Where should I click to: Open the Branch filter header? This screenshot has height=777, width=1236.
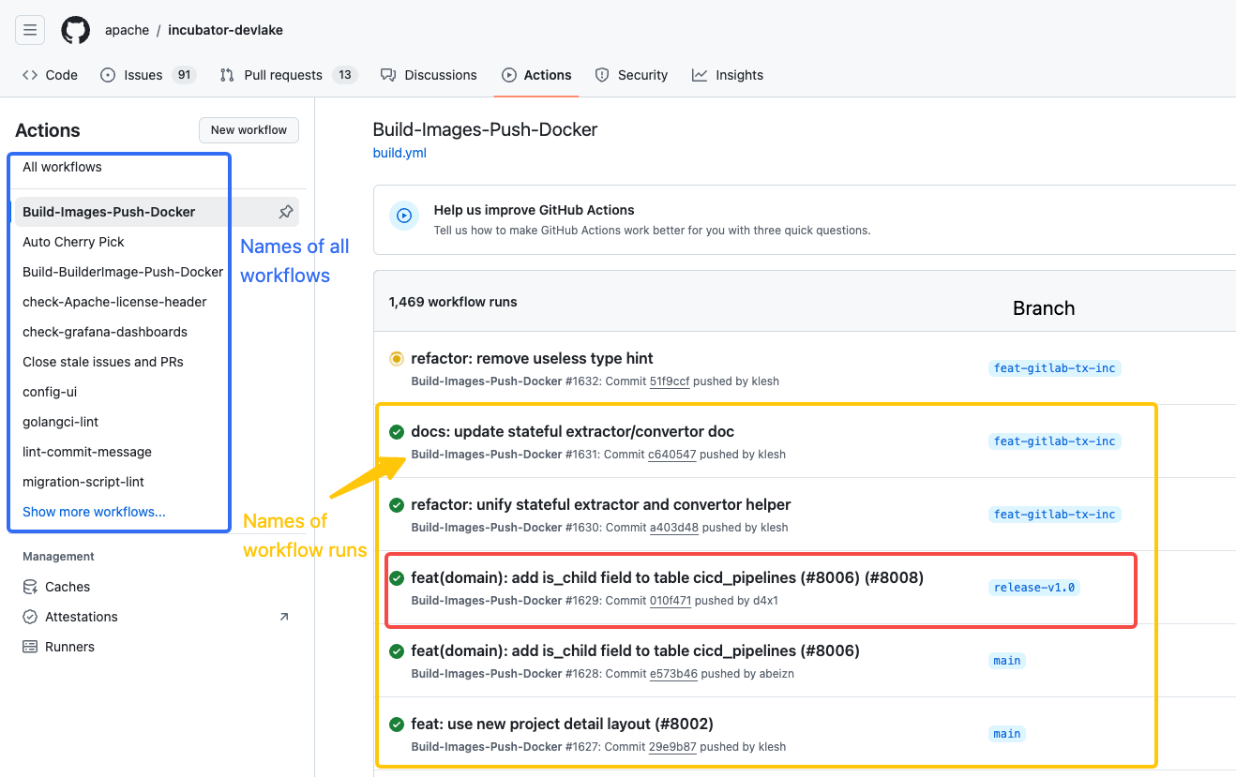tap(1043, 307)
